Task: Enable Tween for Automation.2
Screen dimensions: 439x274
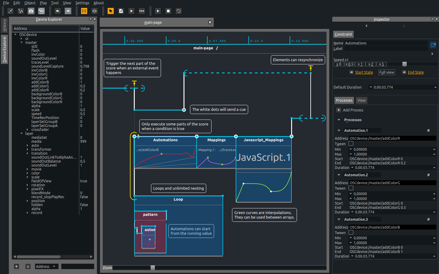Action: click(x=351, y=188)
